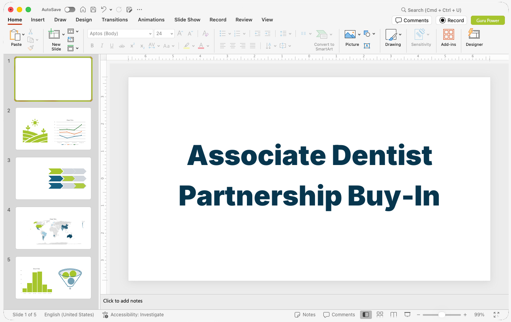Expand the Undo history dropdown arrow
Viewport: 511px width, 322px height.
(x=111, y=10)
